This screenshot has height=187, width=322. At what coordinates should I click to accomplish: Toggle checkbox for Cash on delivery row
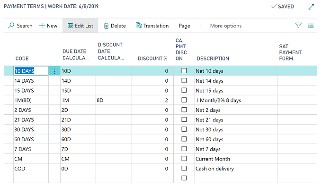tap(184, 169)
